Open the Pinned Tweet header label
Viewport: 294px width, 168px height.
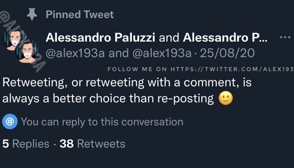80,14
